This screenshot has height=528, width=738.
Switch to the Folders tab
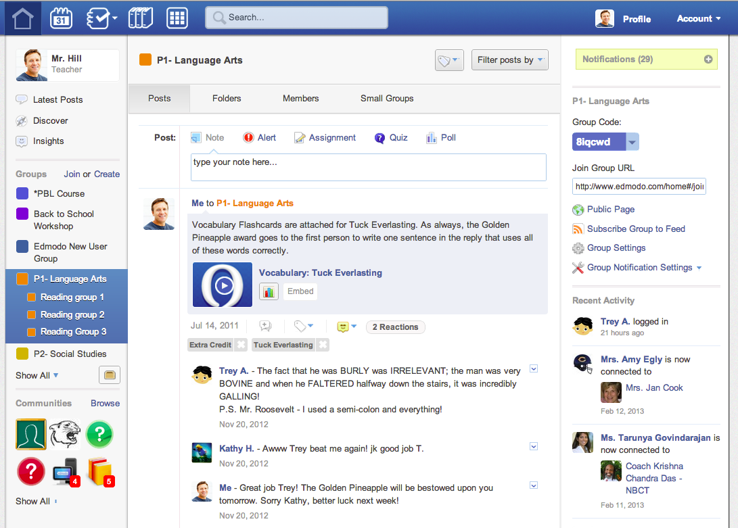[227, 99]
